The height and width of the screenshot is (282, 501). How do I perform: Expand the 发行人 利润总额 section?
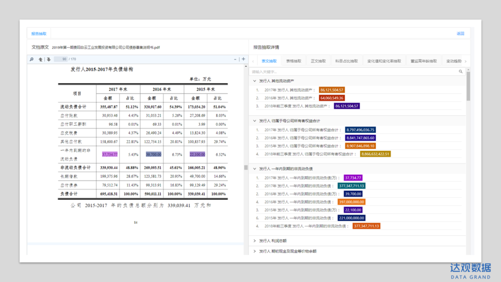[254, 241]
